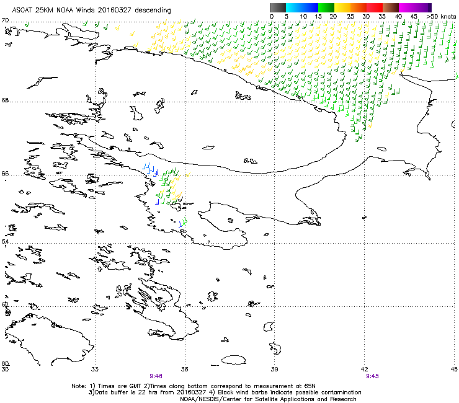Click the longitude label '36'
The width and height of the screenshot is (459, 403).
tap(184, 369)
